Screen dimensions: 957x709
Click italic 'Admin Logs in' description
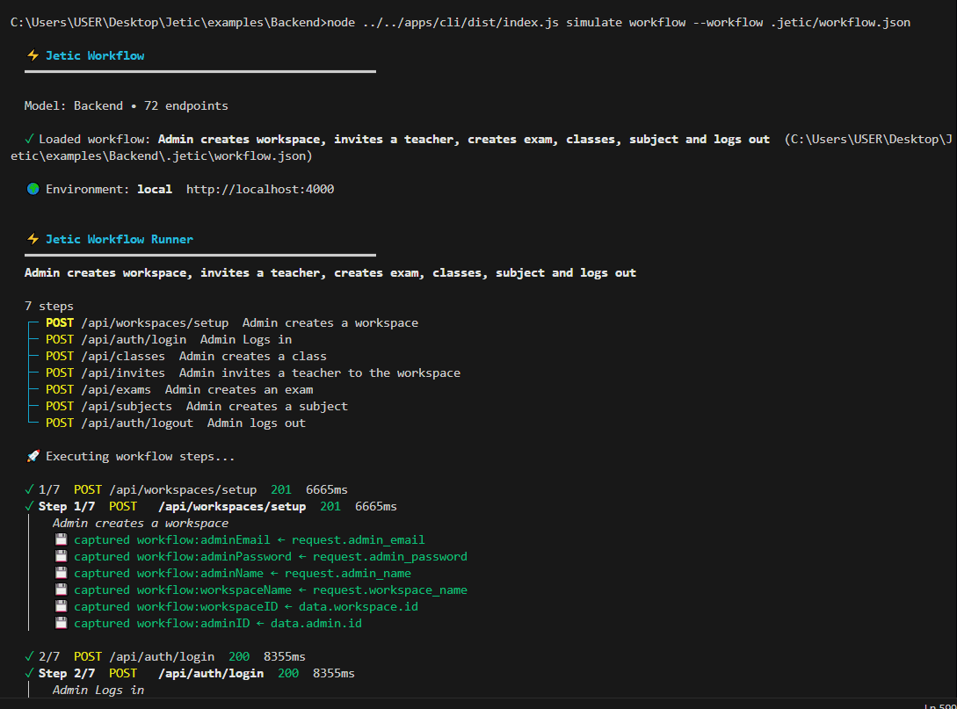(x=98, y=690)
